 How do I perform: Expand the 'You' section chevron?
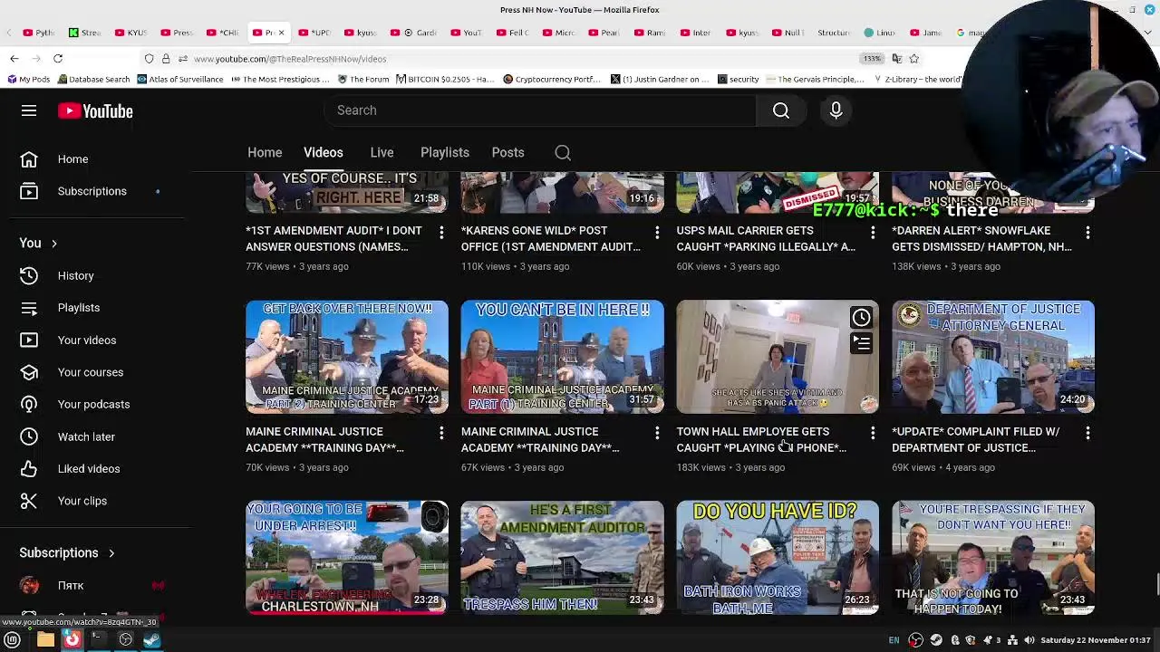pyautogui.click(x=53, y=244)
